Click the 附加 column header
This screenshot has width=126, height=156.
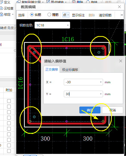tap(9, 90)
